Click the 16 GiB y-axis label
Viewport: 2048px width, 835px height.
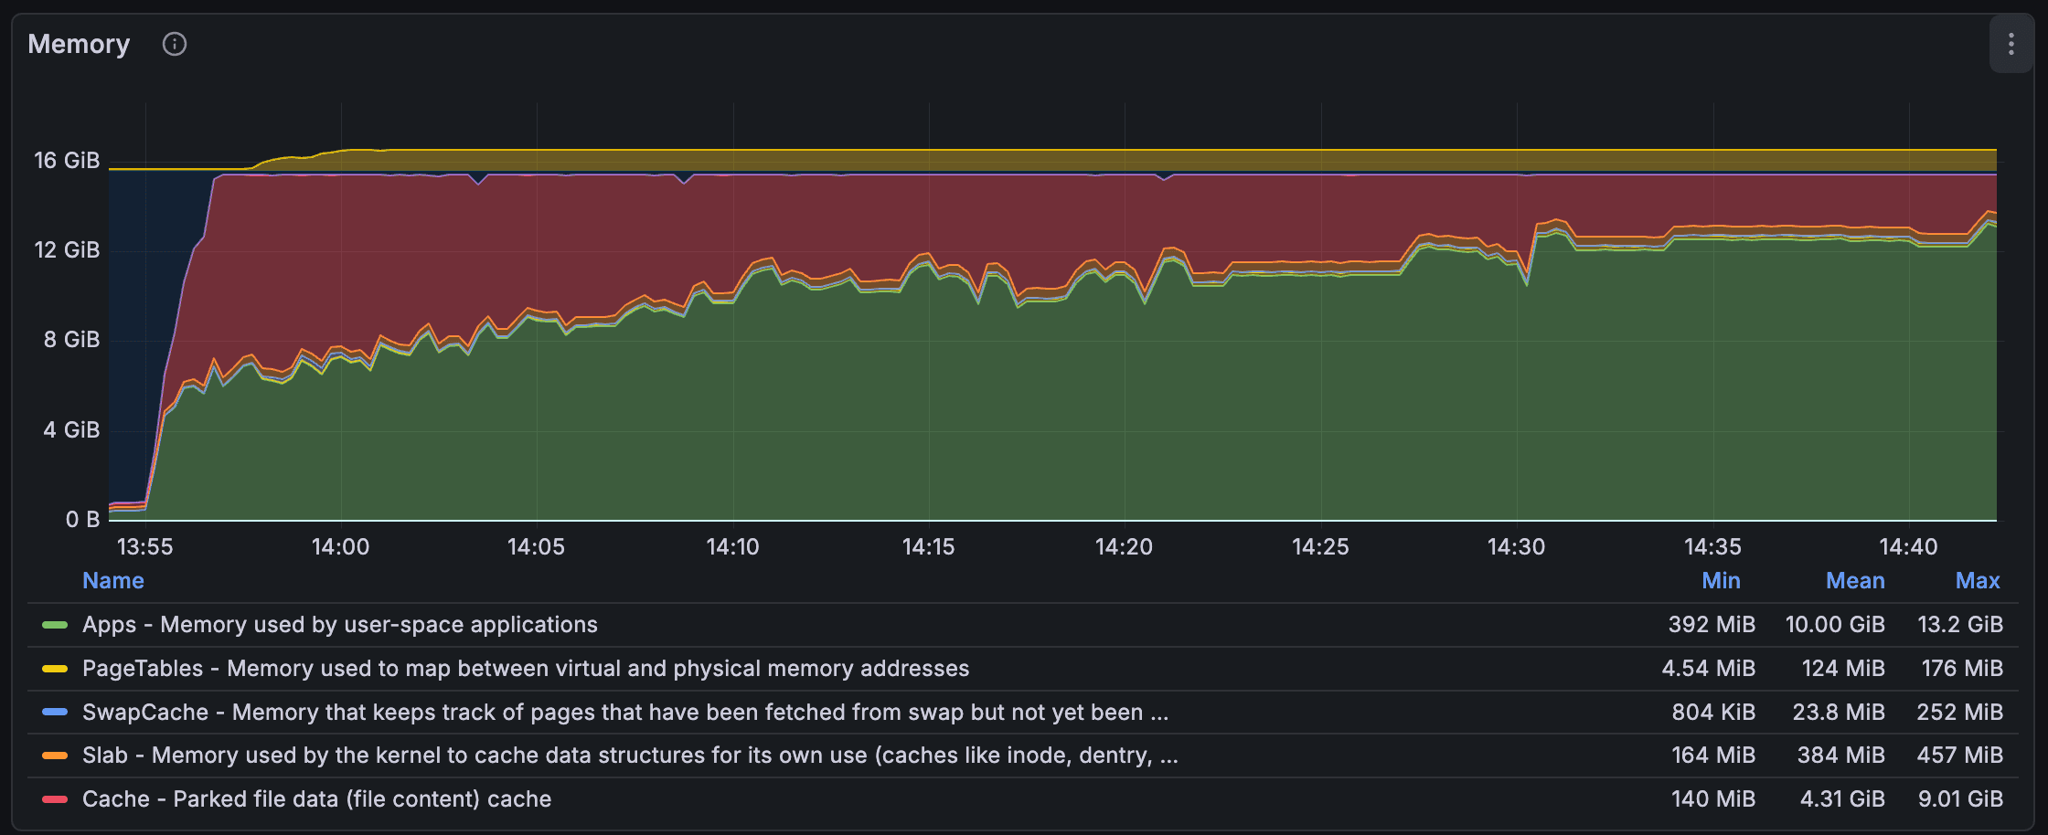66,160
